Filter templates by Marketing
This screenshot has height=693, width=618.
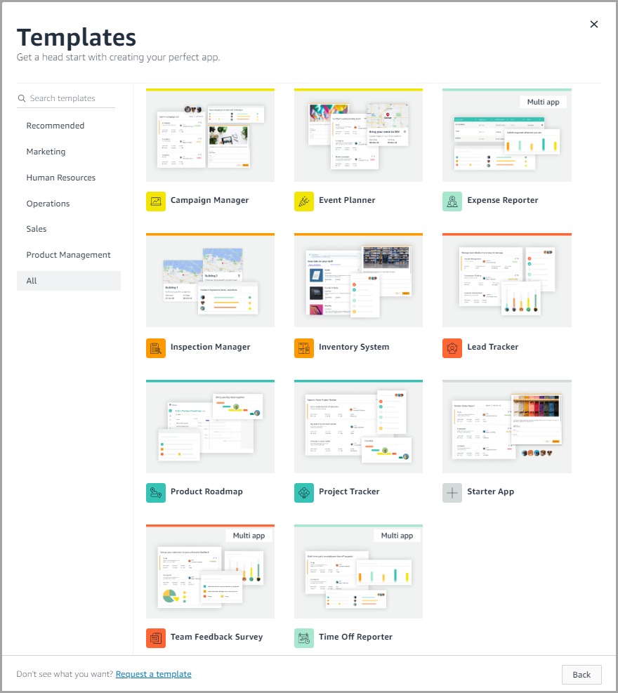(x=46, y=152)
